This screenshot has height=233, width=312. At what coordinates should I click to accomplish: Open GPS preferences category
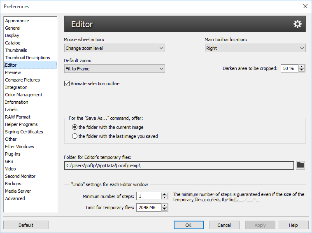point(9,161)
